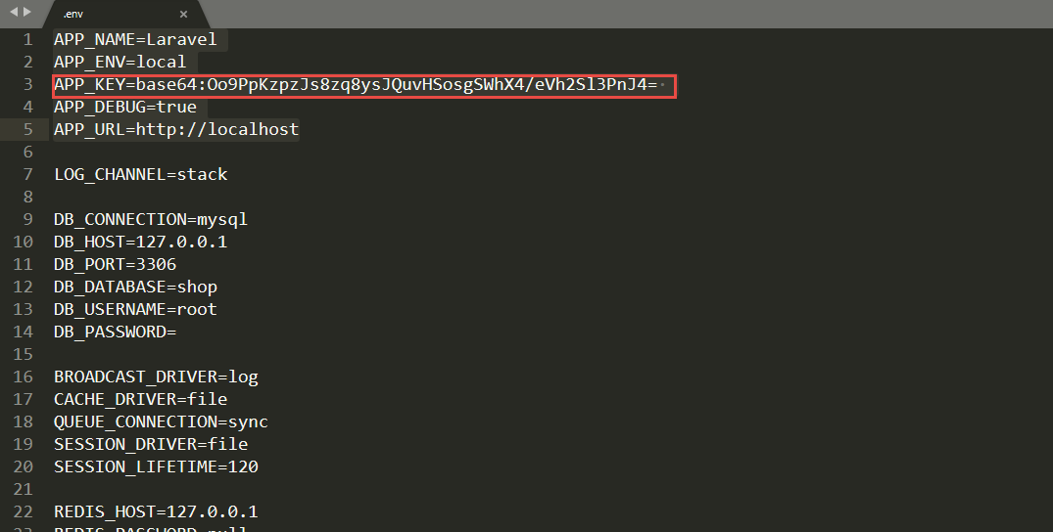Click line number 3 in the gutter

tap(28, 85)
